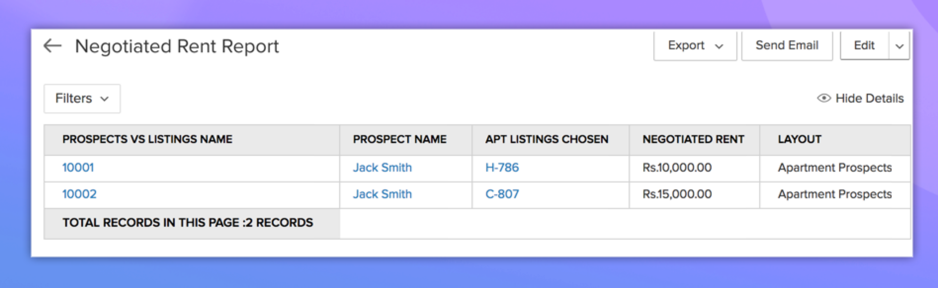The image size is (938, 288).
Task: Click the Apt Listings Chosen header
Action: (547, 140)
